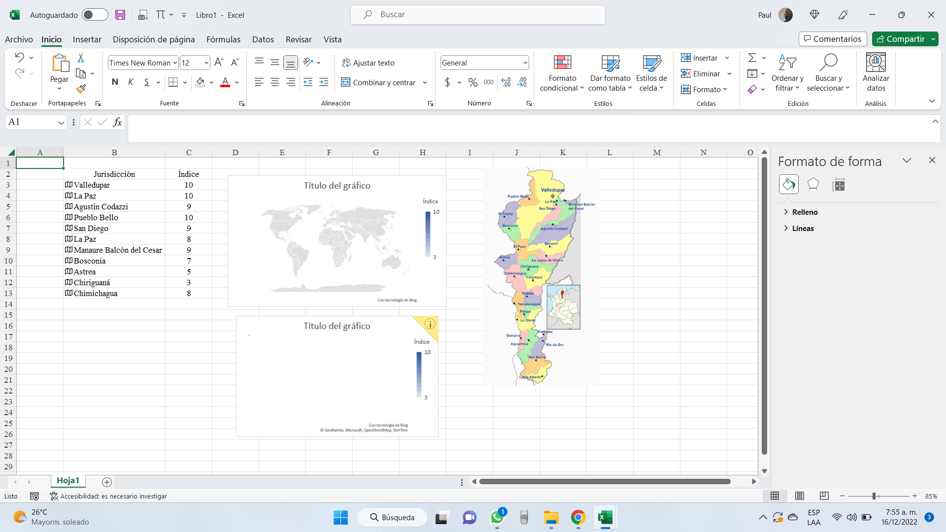Screen dimensions: 946x532
Task: Open the Datos tab
Action: 263,39
